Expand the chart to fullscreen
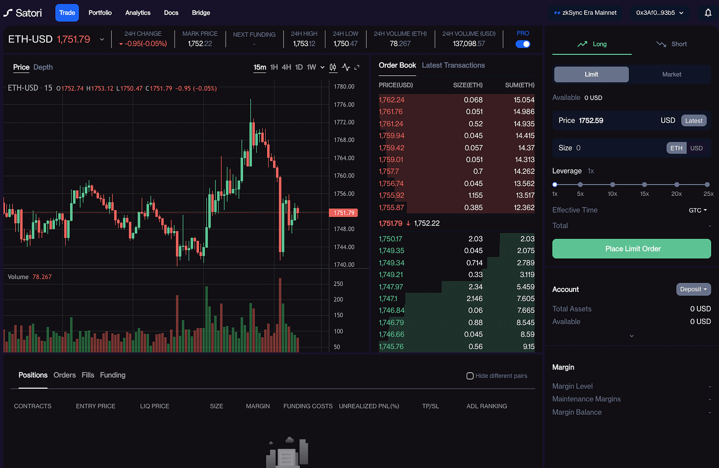Image resolution: width=719 pixels, height=468 pixels. pos(357,67)
